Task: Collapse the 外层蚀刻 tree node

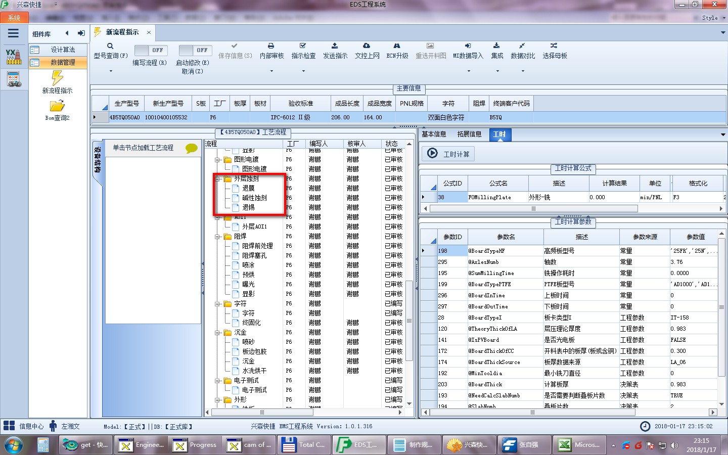Action: point(217,178)
